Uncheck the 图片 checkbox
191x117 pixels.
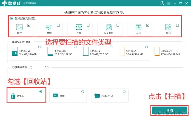(28, 25)
